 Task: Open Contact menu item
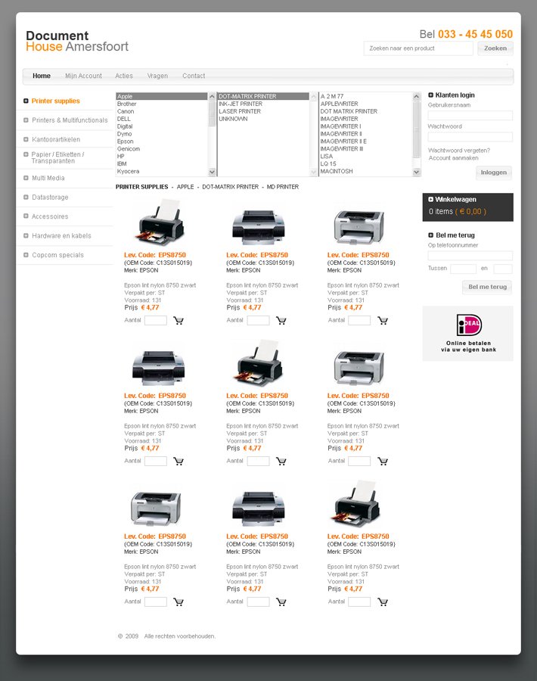(194, 76)
